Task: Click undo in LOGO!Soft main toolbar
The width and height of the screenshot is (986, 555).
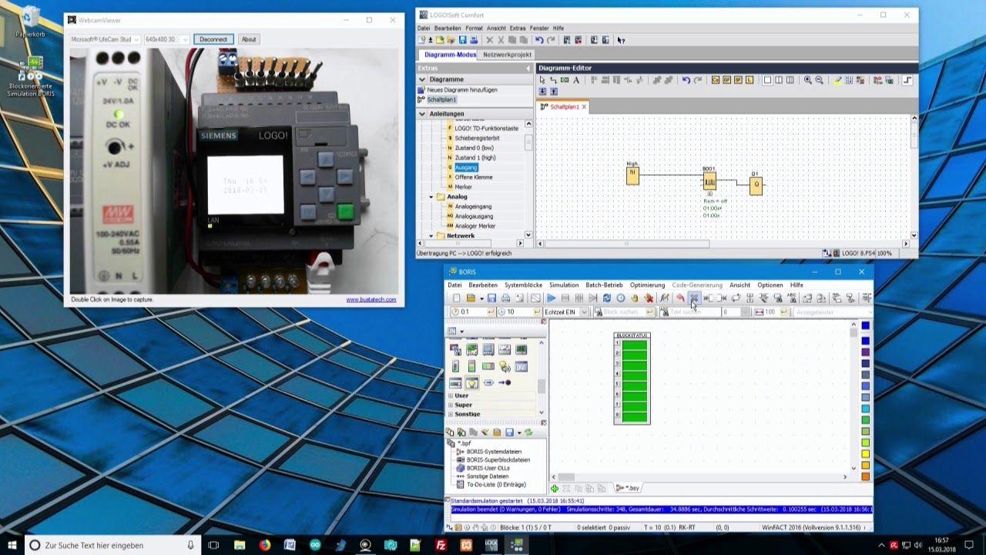Action: point(539,40)
